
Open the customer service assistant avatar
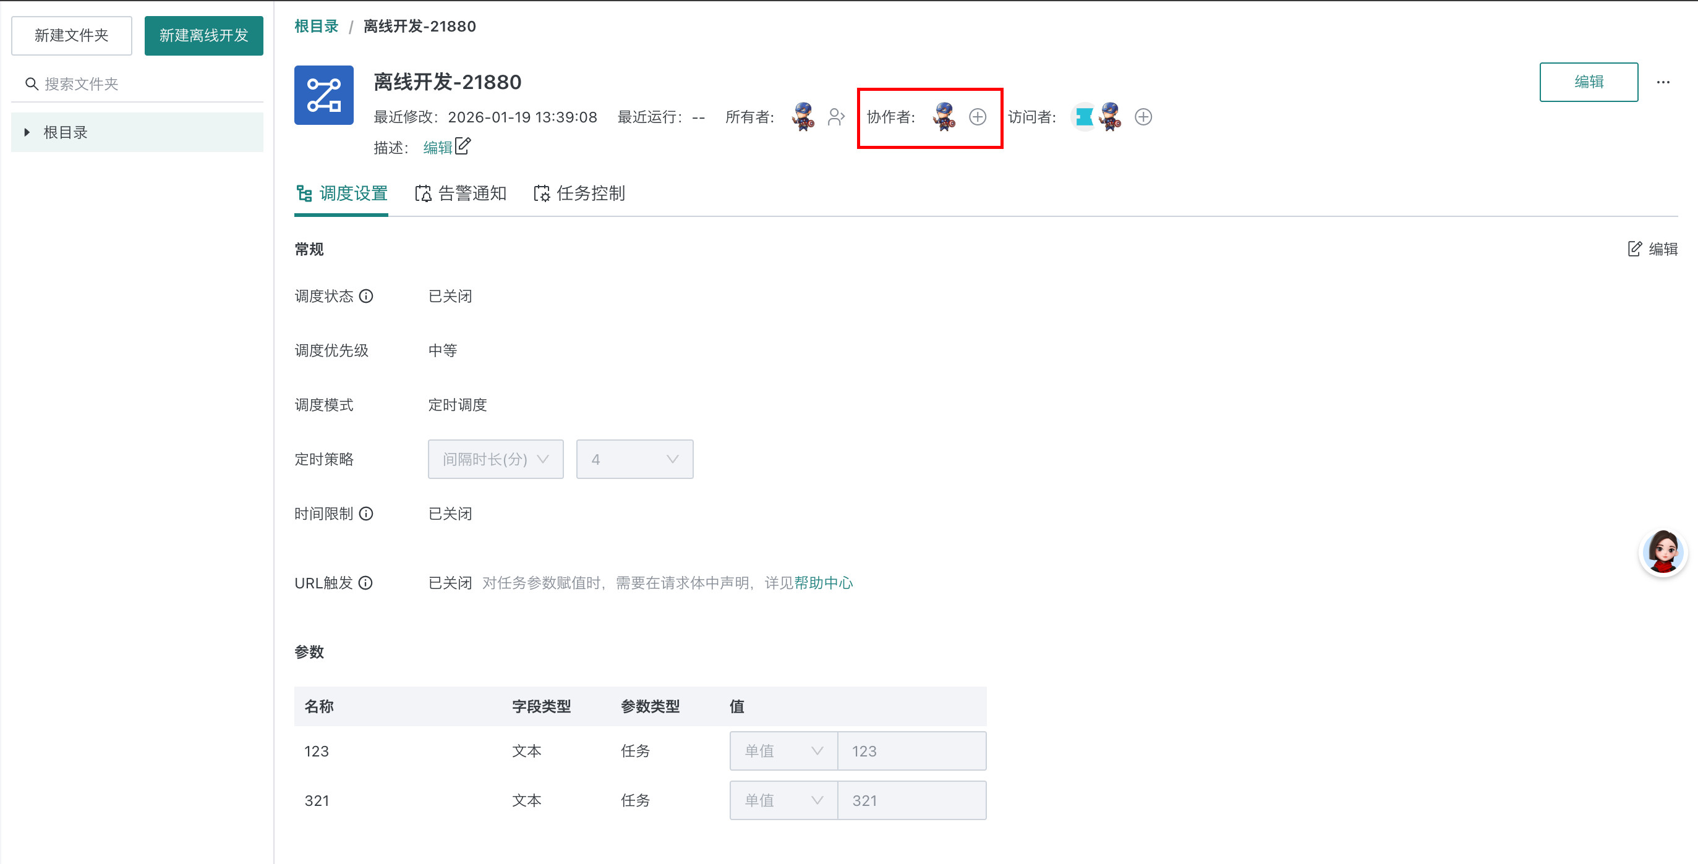point(1662,553)
